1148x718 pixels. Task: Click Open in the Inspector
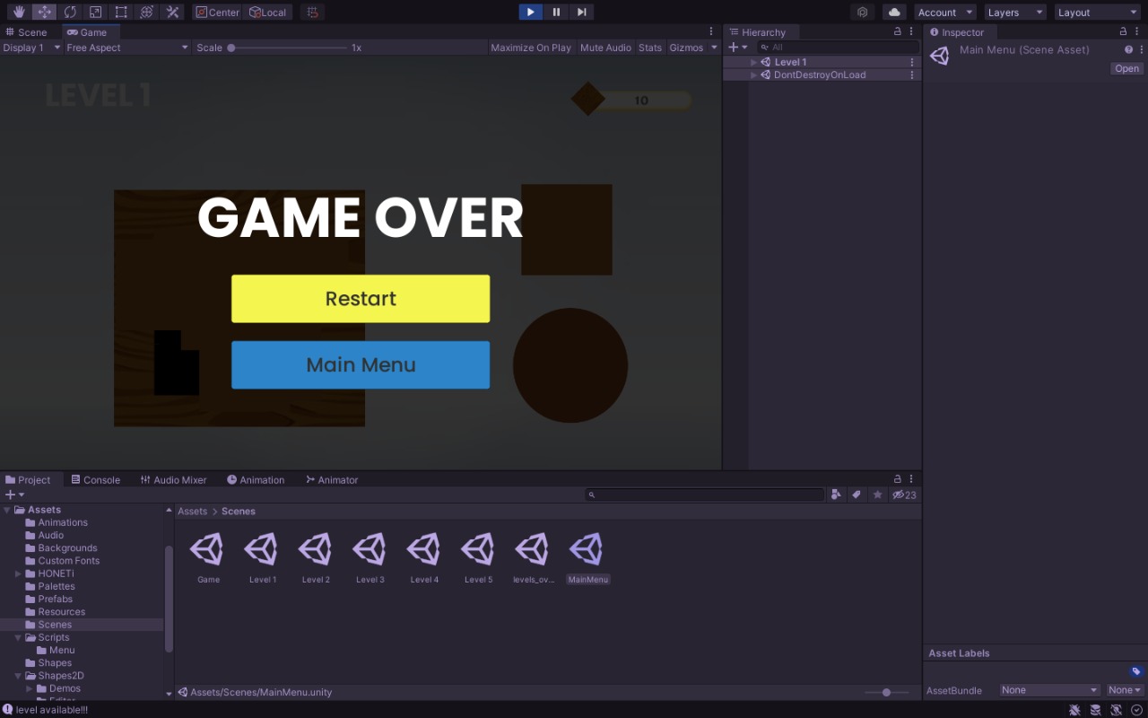coord(1126,68)
